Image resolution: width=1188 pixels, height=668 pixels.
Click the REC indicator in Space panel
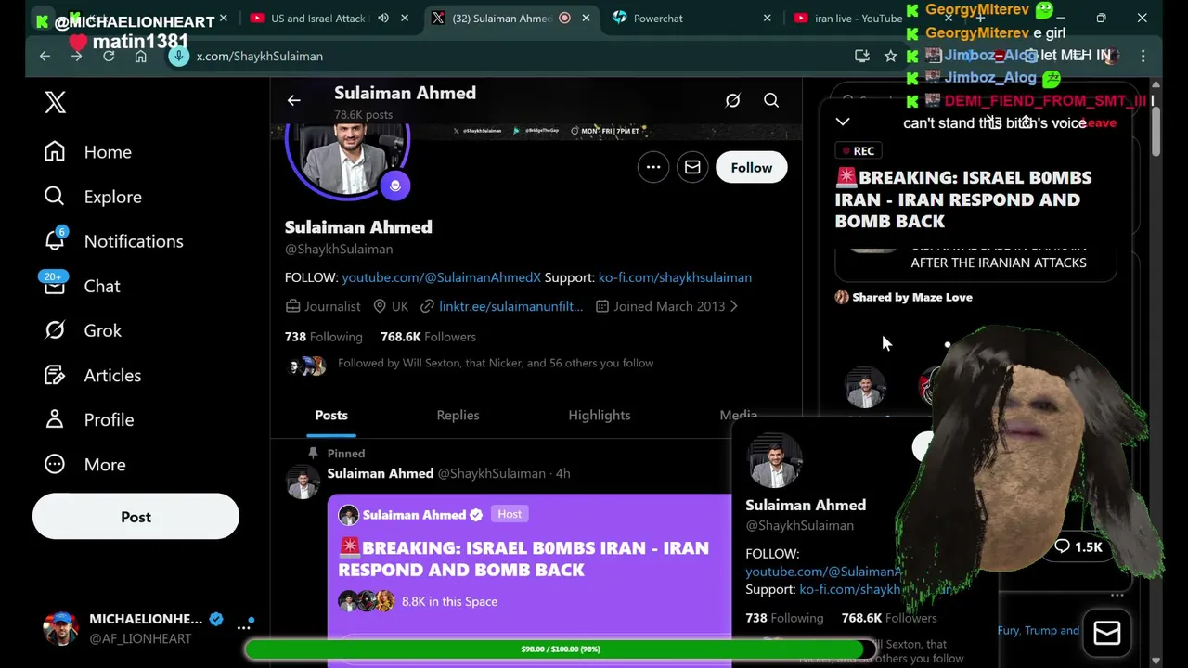pyautogui.click(x=857, y=150)
